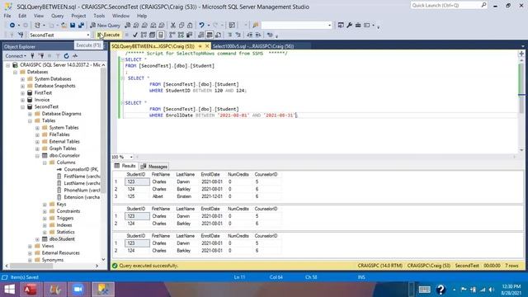Expand the Database Diagrams node

click(x=30, y=114)
